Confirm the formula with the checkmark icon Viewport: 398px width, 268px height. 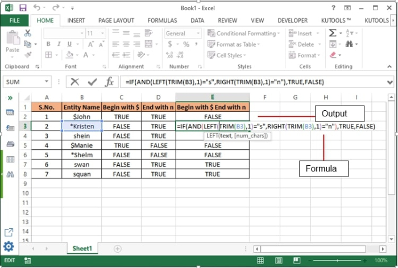point(92,82)
